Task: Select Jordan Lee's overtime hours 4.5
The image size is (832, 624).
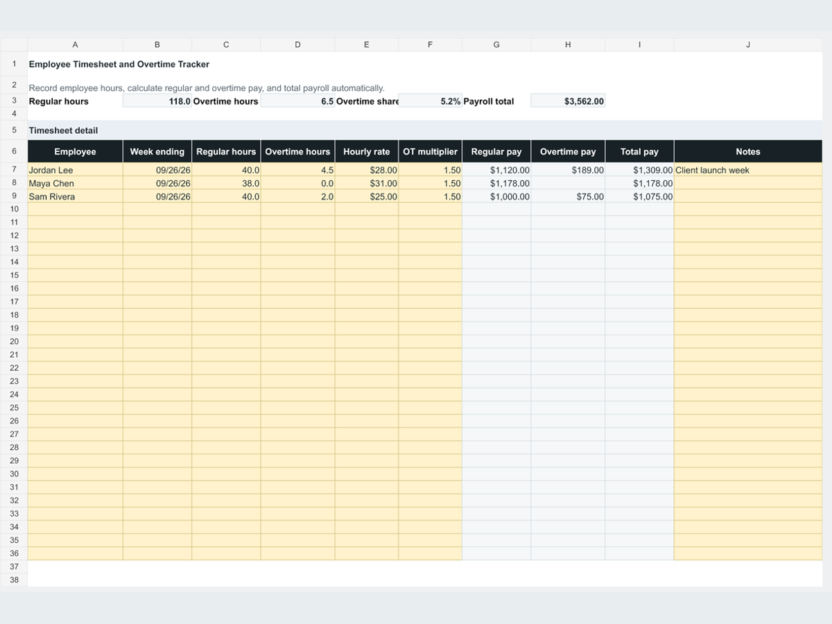Action: pos(297,170)
